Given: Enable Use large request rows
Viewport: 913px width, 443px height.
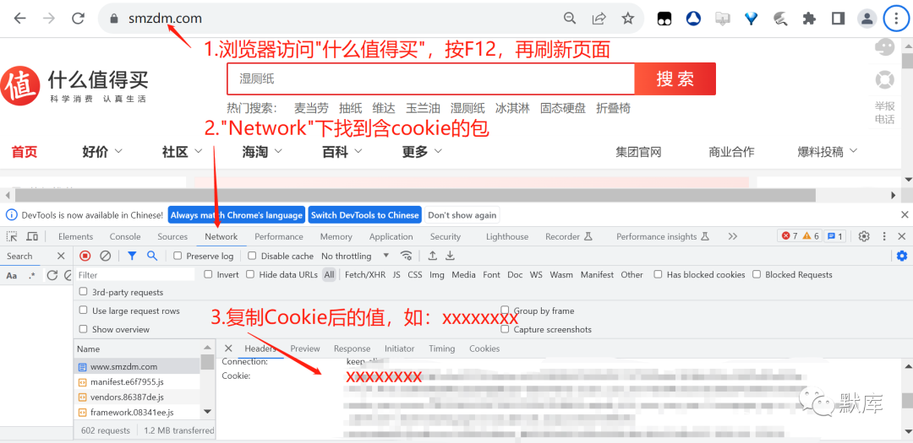Looking at the screenshot, I should coord(83,311).
